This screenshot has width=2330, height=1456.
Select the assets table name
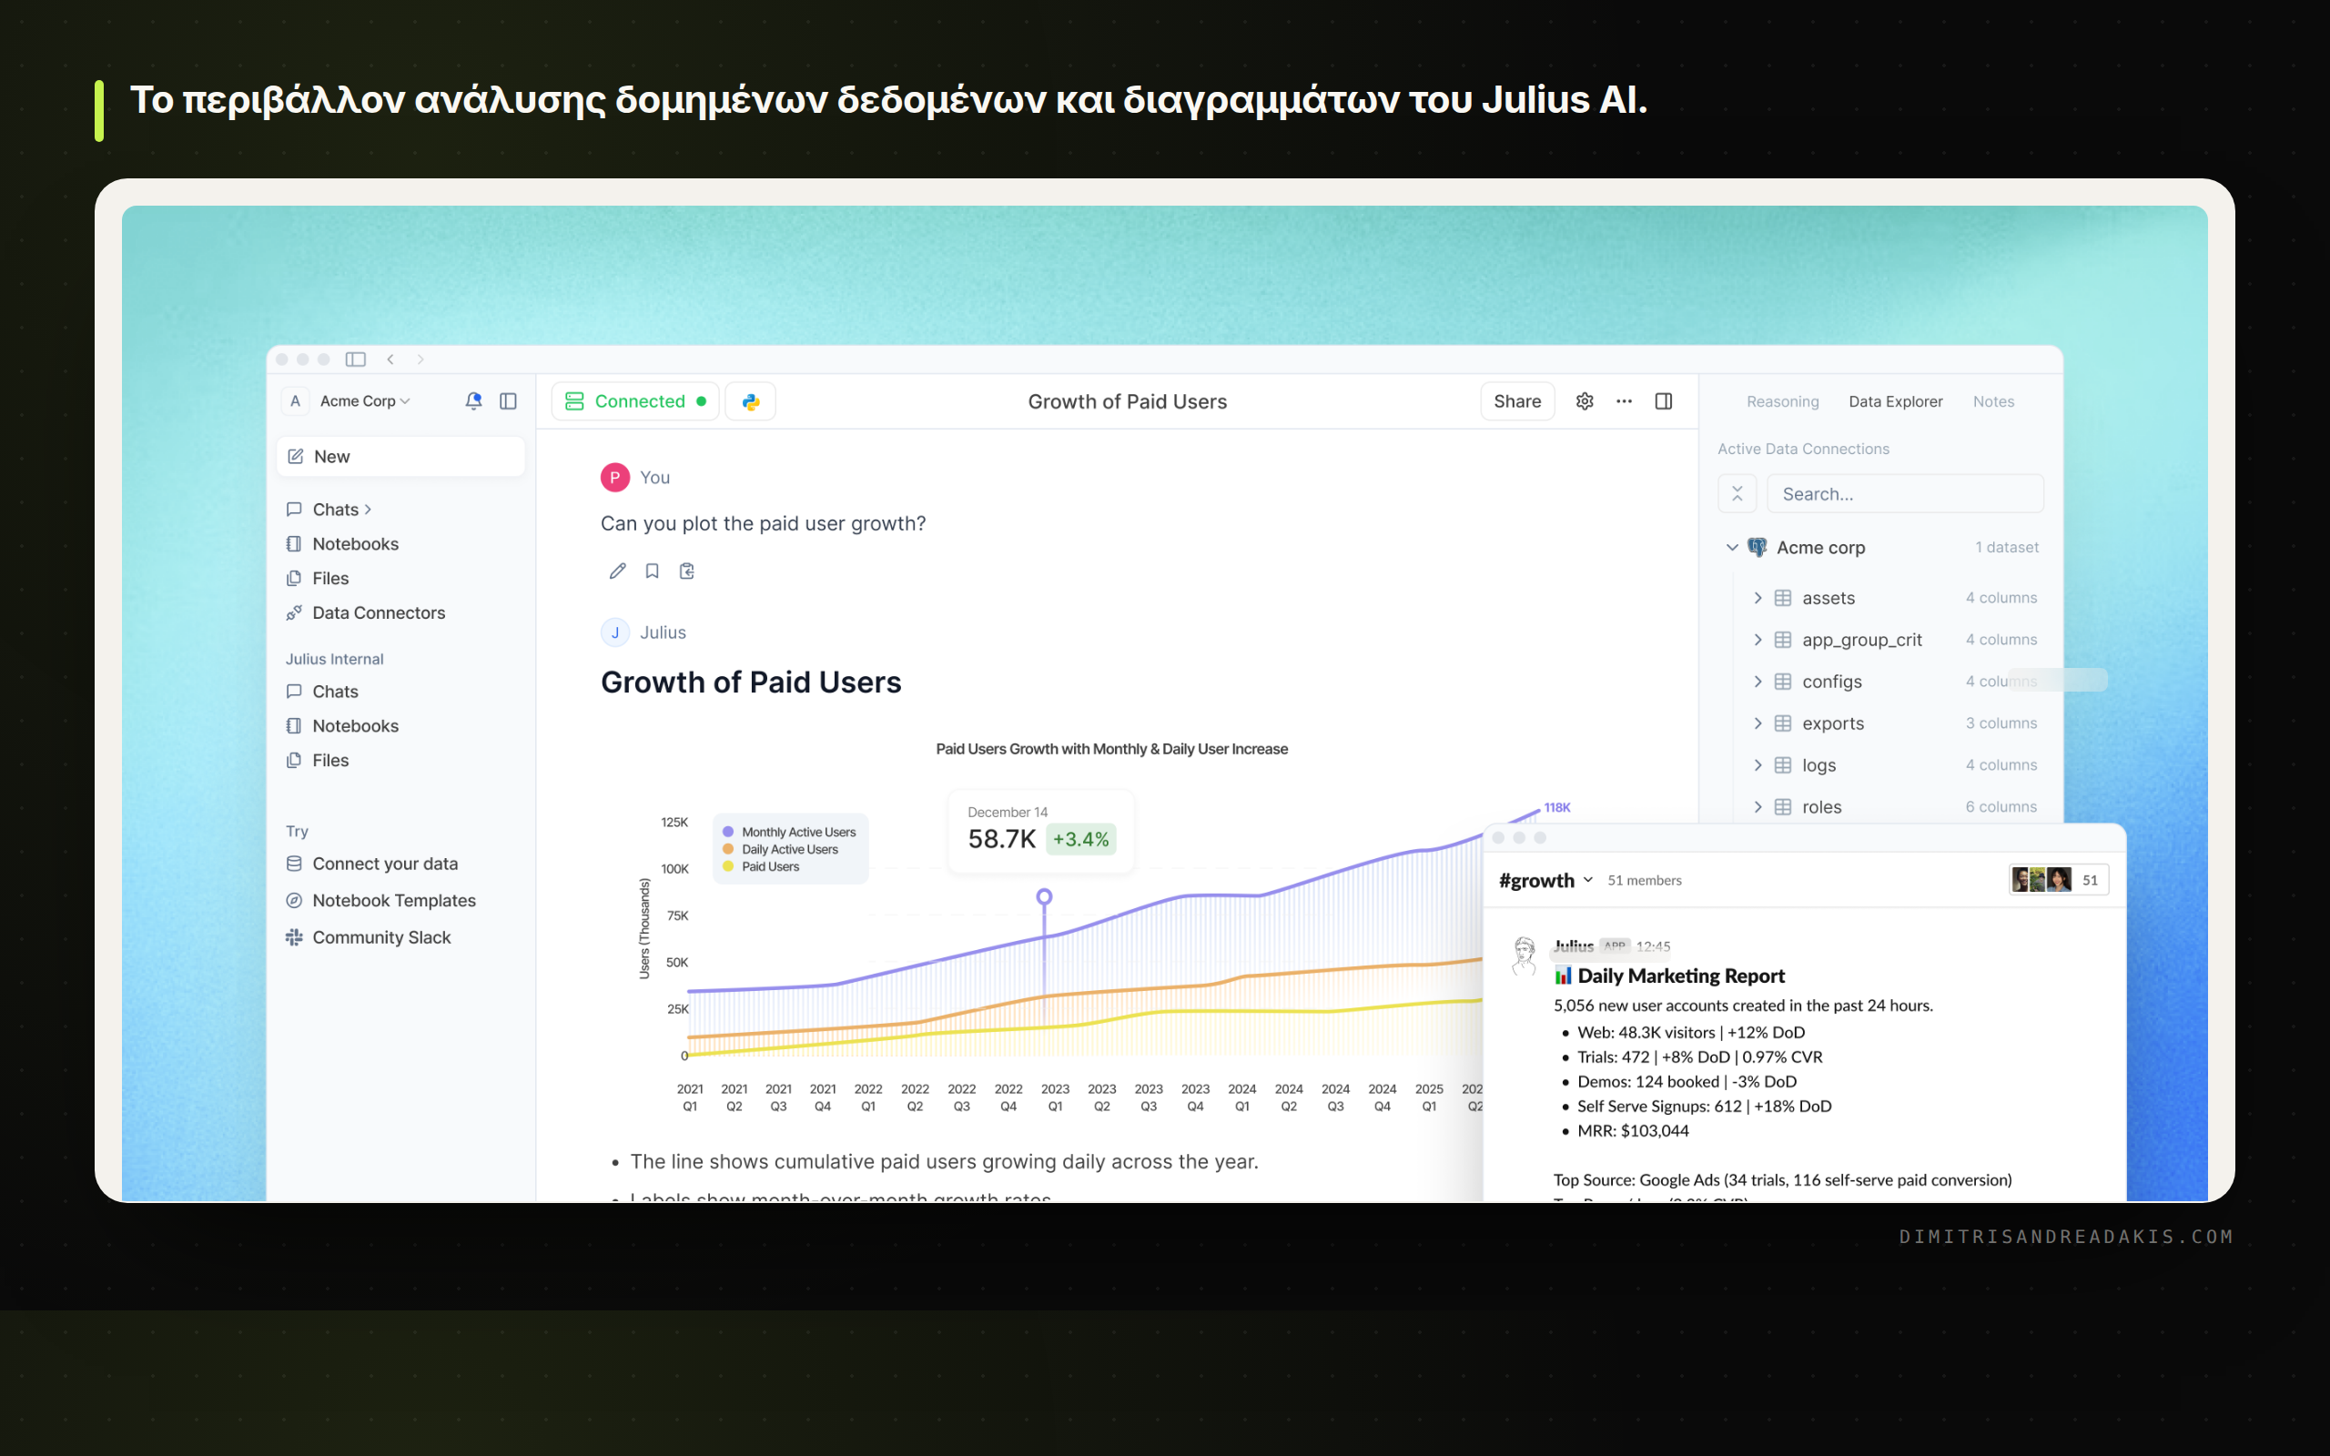tap(1829, 598)
